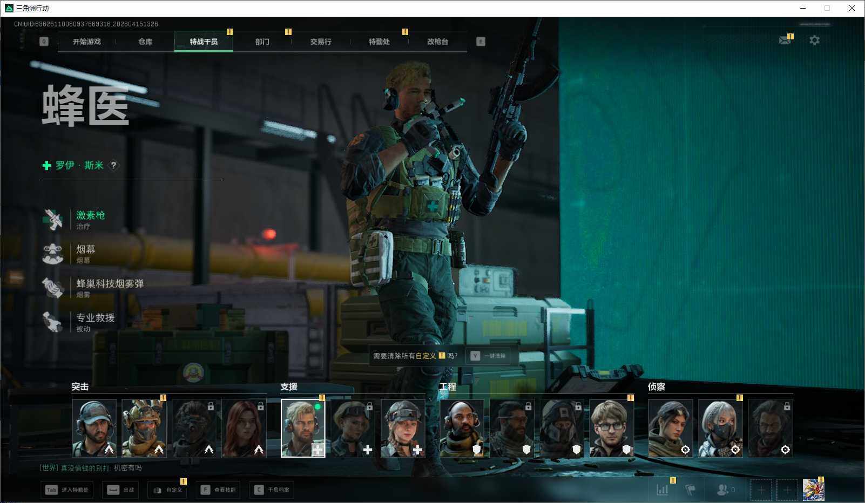
Task: Select the silver-haired masked operator under 侦察
Action: pyautogui.click(x=720, y=428)
